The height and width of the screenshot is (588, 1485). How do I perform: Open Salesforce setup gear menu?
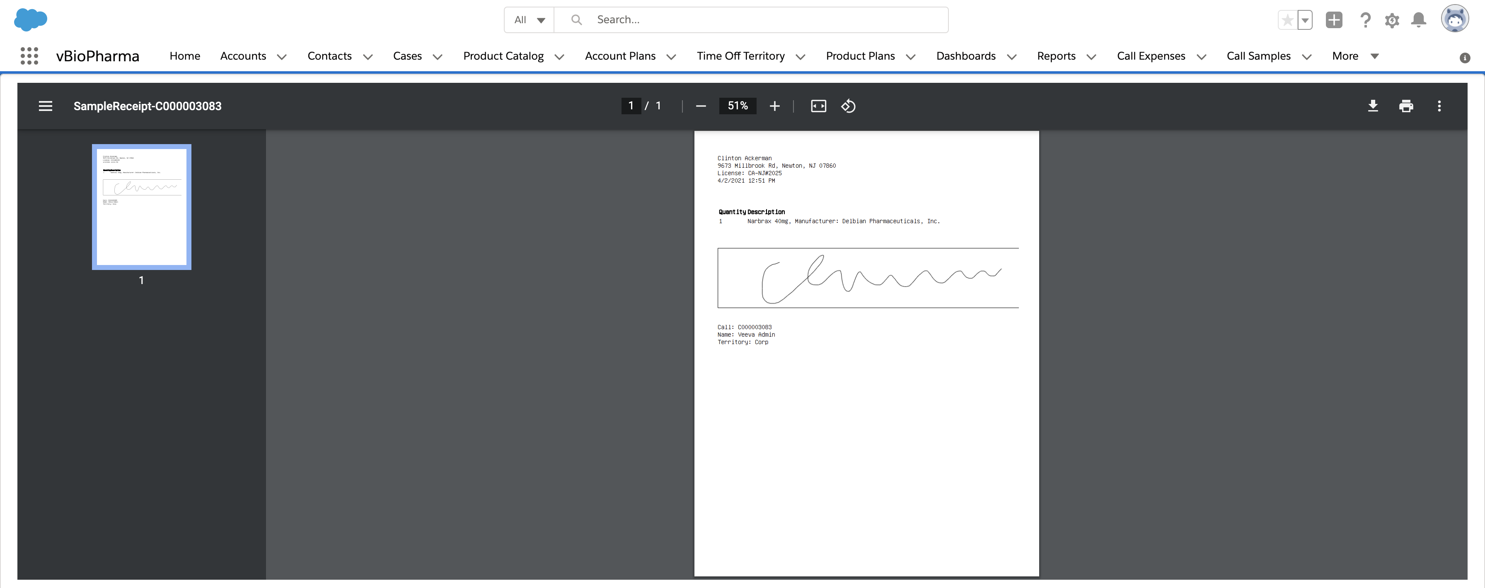pyautogui.click(x=1392, y=20)
